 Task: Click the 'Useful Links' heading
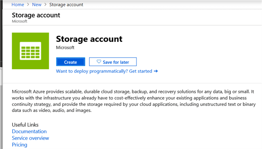pyautogui.click(x=25, y=125)
